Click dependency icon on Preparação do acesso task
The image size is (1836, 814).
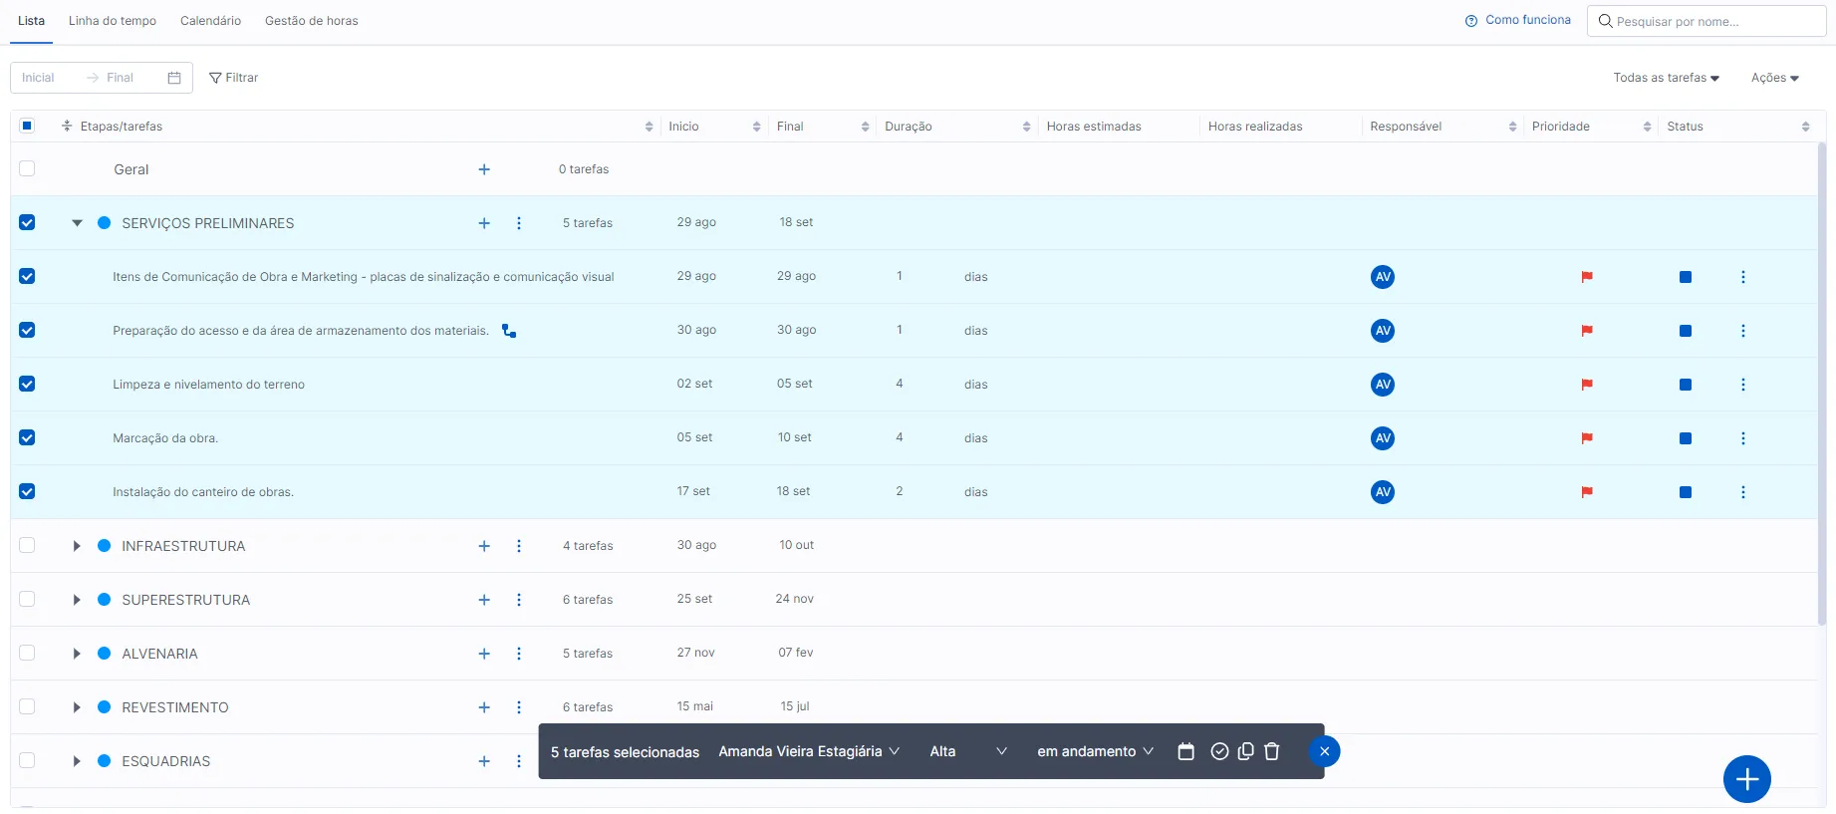pyautogui.click(x=509, y=331)
